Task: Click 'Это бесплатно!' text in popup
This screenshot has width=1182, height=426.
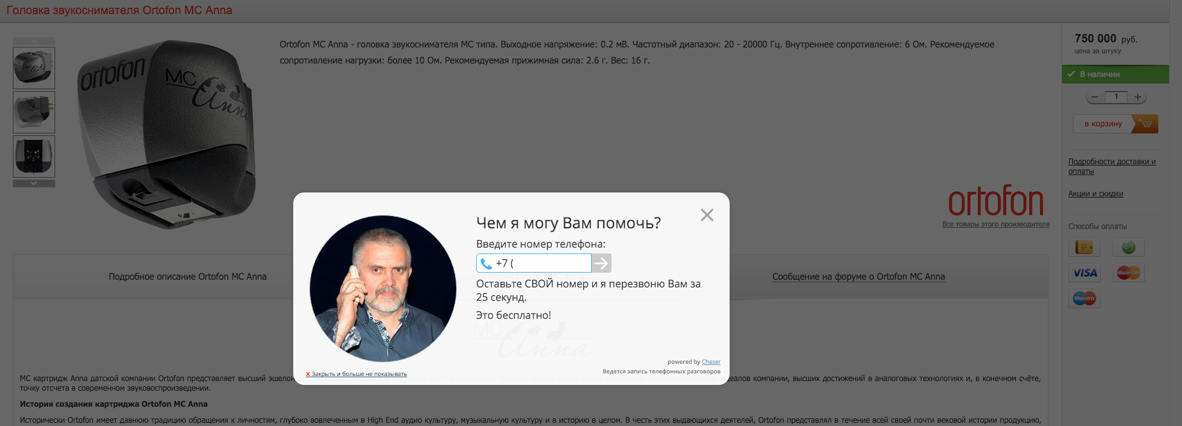Action: coord(513,315)
